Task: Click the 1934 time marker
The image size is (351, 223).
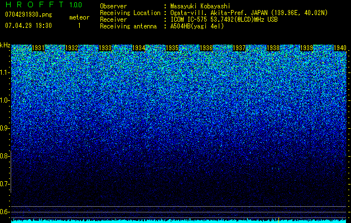Action: click(x=139, y=48)
